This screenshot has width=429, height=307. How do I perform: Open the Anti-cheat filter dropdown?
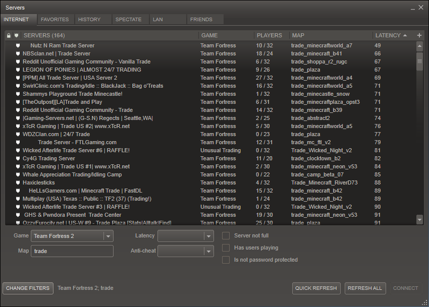[x=186, y=251]
